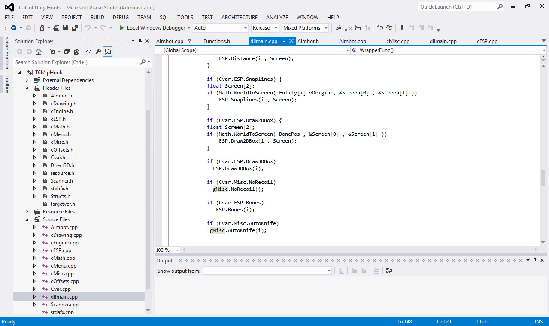
Task: Toggle word wrap in the Output window
Action: 389,271
